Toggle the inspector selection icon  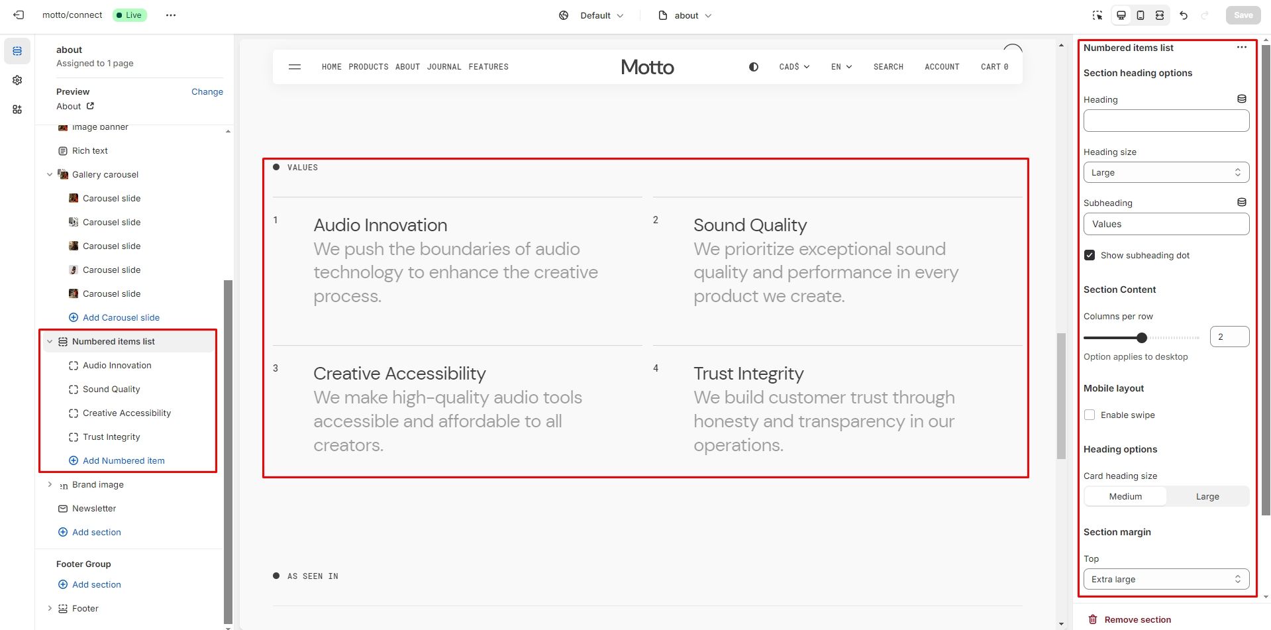click(1097, 15)
